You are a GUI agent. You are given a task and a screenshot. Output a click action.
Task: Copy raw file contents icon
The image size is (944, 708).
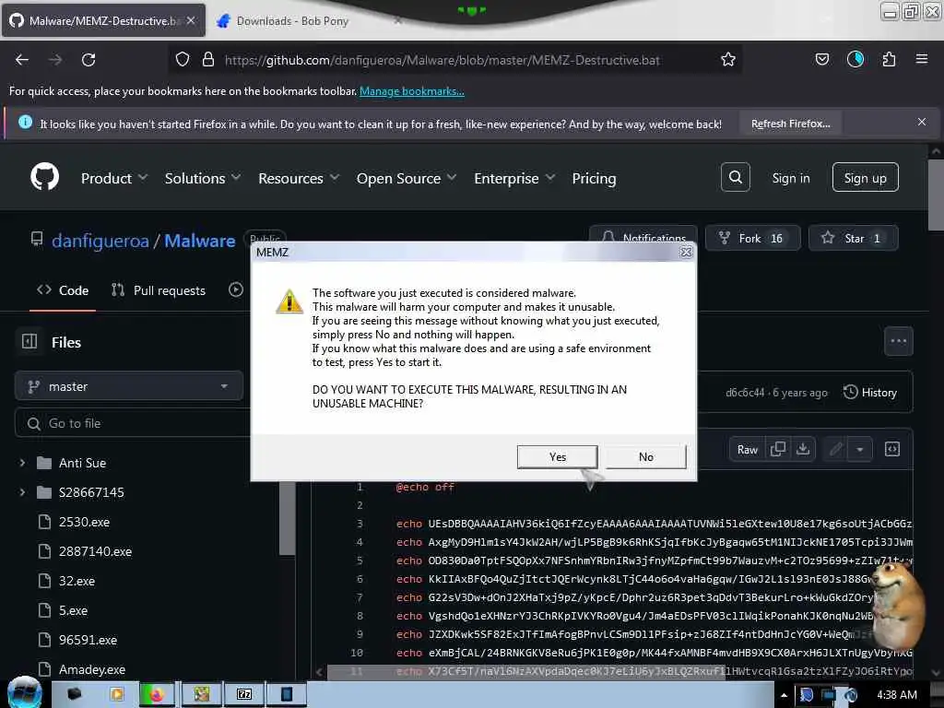[778, 449]
